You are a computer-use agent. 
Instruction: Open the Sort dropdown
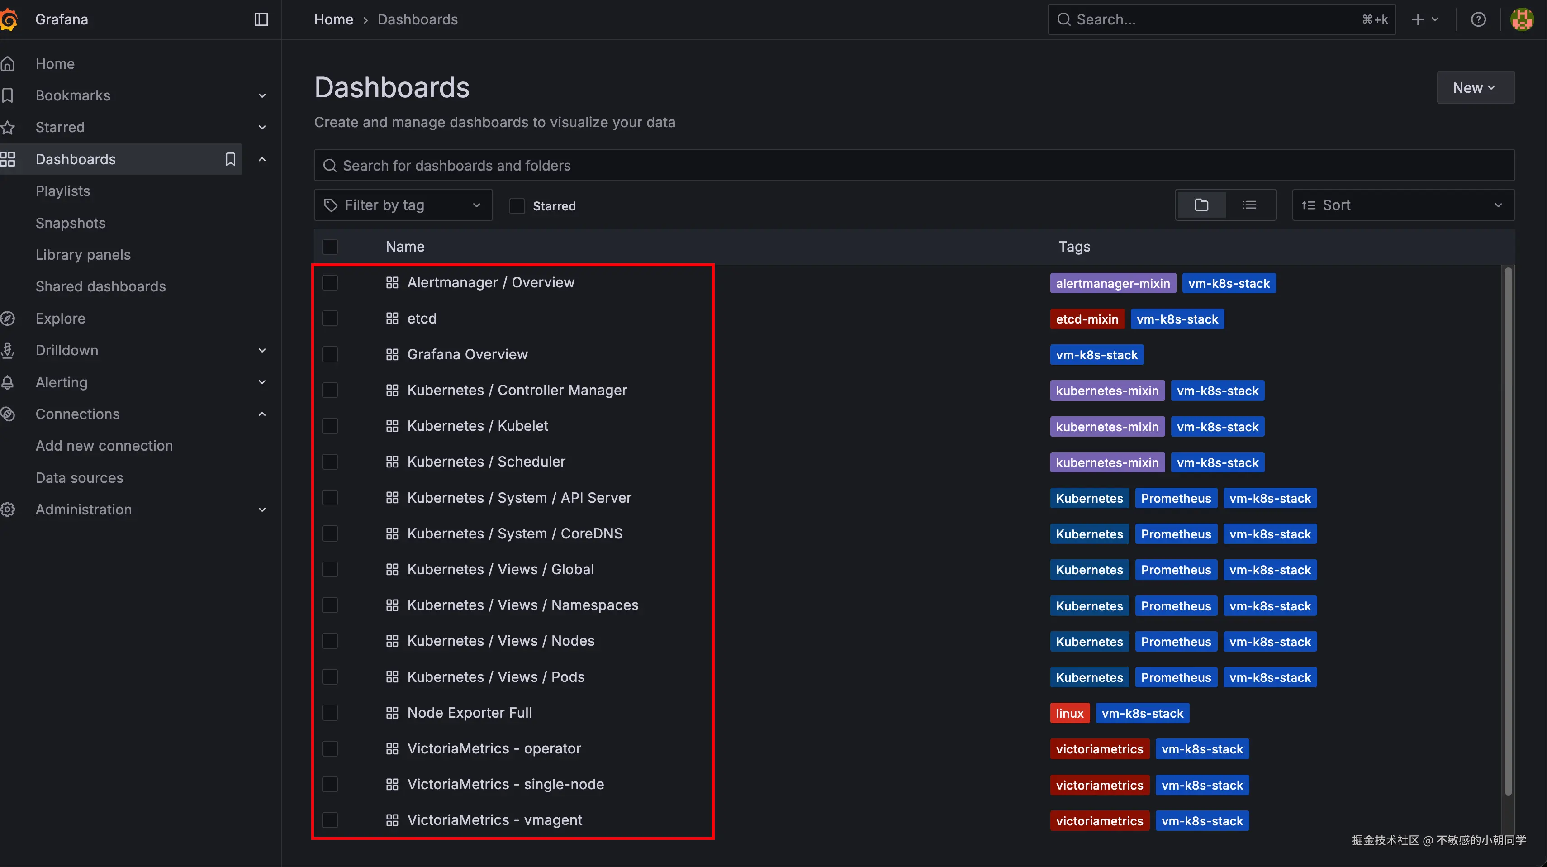point(1403,205)
